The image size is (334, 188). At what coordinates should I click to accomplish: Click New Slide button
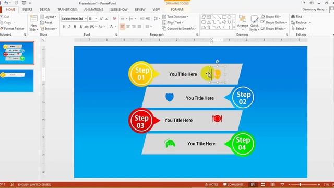click(x=33, y=23)
